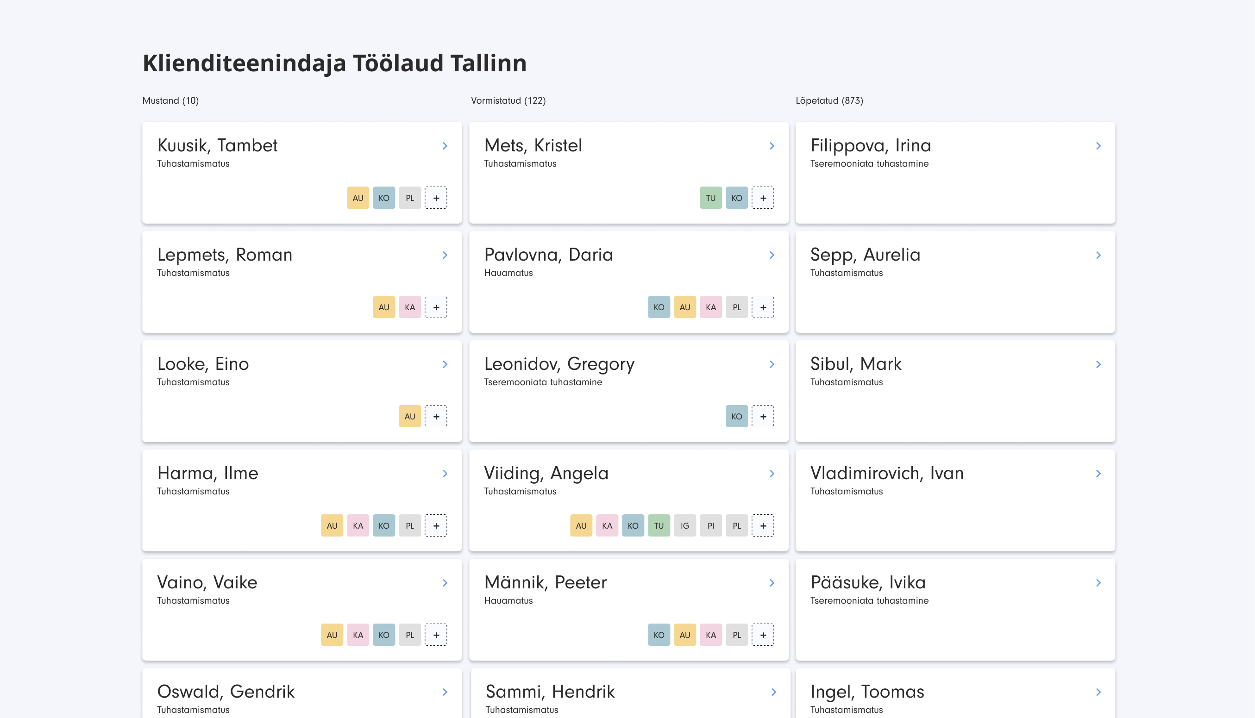Click the AU tag on Kuusik, Tambet card
This screenshot has width=1255, height=718.
click(358, 198)
